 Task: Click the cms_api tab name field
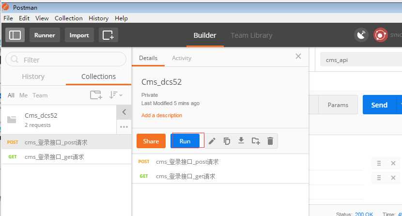[x=361, y=60]
